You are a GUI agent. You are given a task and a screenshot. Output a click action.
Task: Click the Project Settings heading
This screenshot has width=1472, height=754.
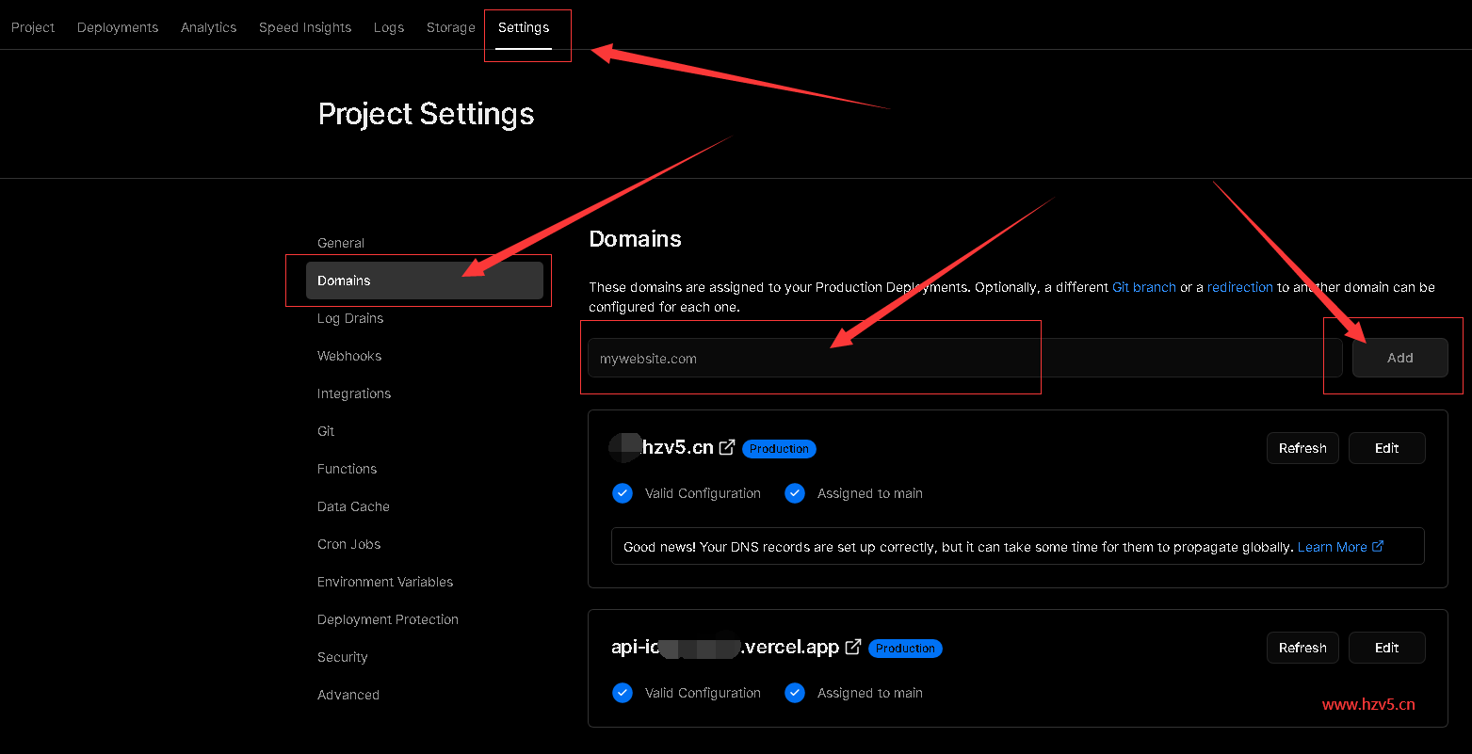(427, 114)
